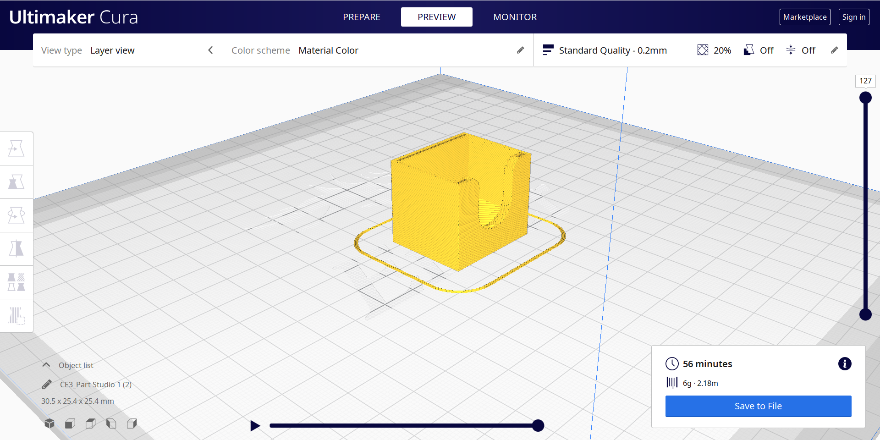Select the Mirror tool in left toolbar
880x440 pixels.
(x=16, y=249)
